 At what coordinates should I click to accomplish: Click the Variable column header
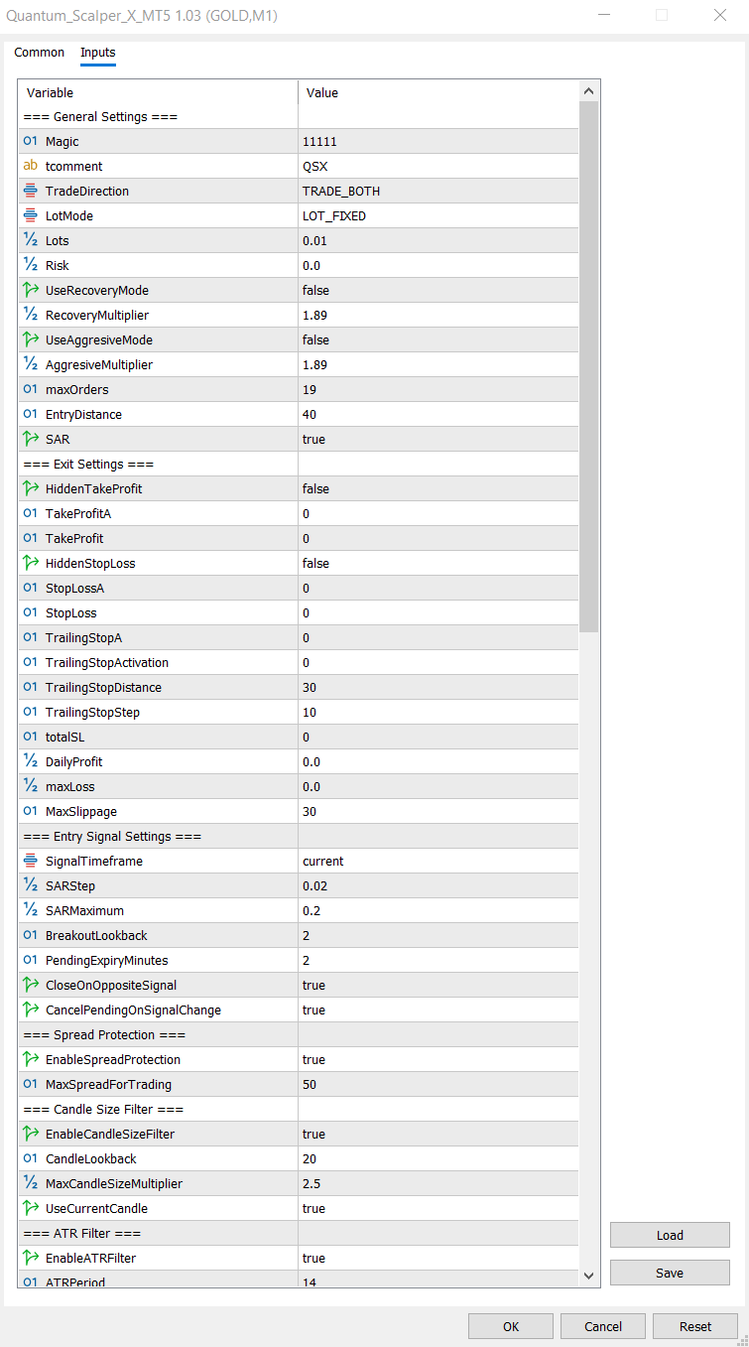[x=159, y=92]
